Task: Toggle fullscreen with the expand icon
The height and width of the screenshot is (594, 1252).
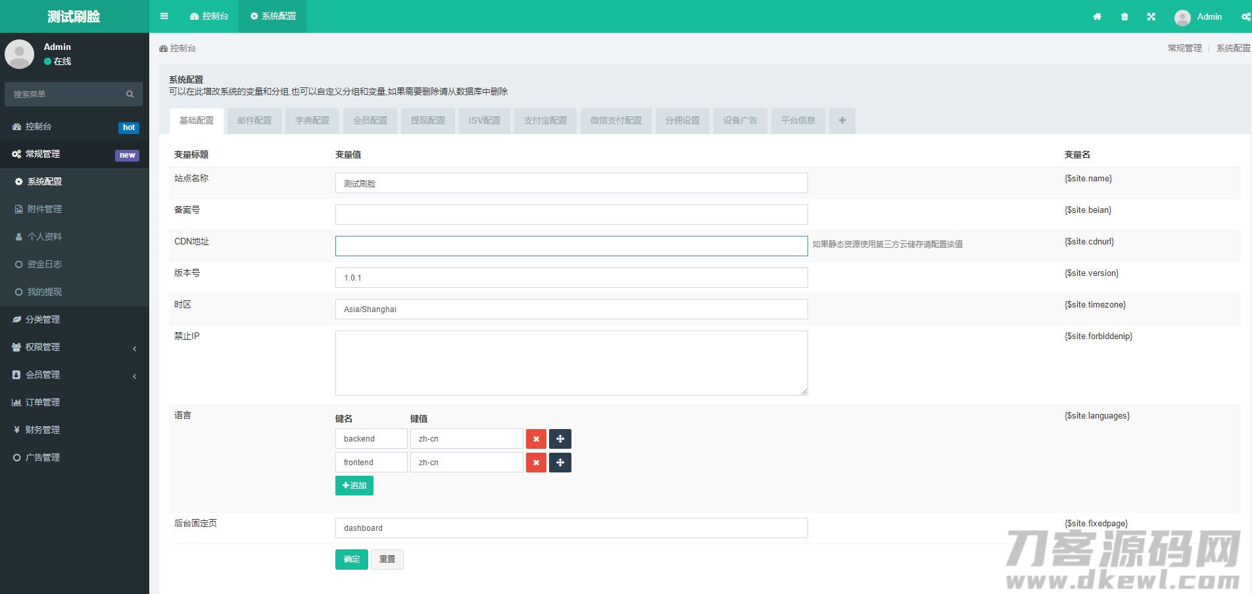Action: pos(1151,16)
